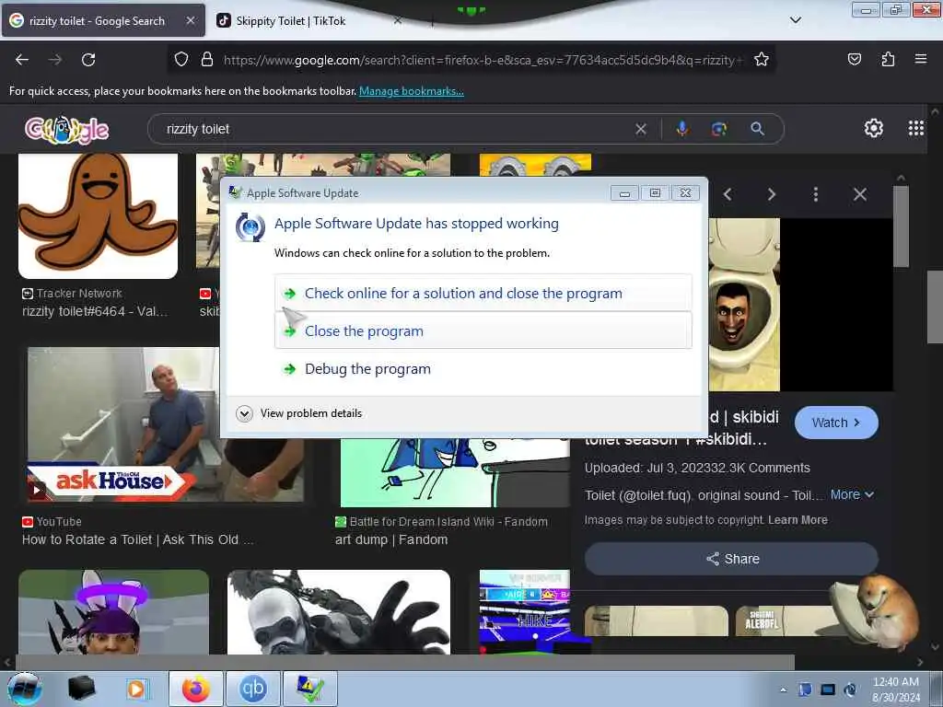The height and width of the screenshot is (707, 943).
Task: Clear the search box with X
Action: (x=641, y=129)
